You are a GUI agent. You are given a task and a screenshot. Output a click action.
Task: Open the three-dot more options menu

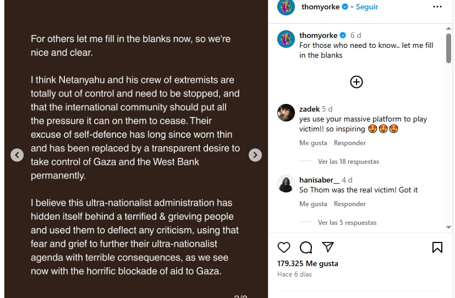(x=437, y=7)
